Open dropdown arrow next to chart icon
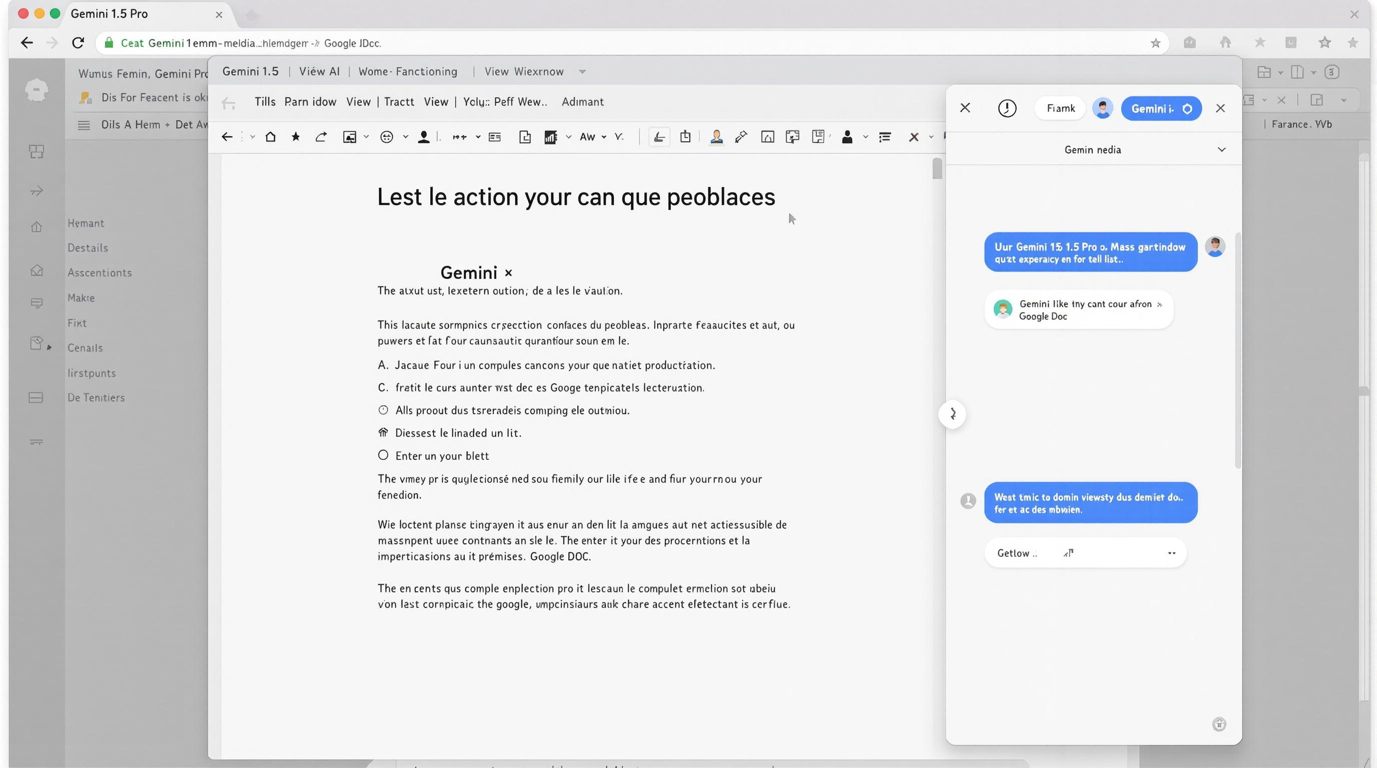Viewport: 1377px width, 768px height. click(569, 137)
